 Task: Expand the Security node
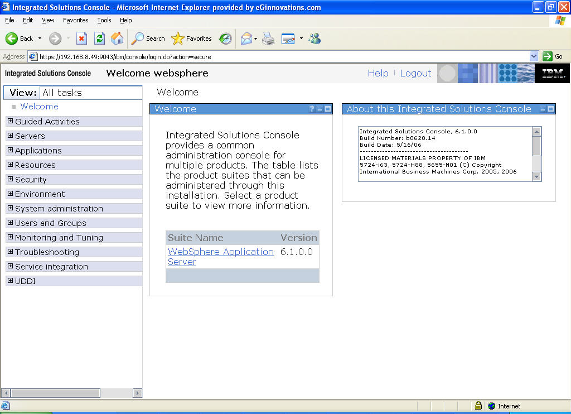(10, 179)
